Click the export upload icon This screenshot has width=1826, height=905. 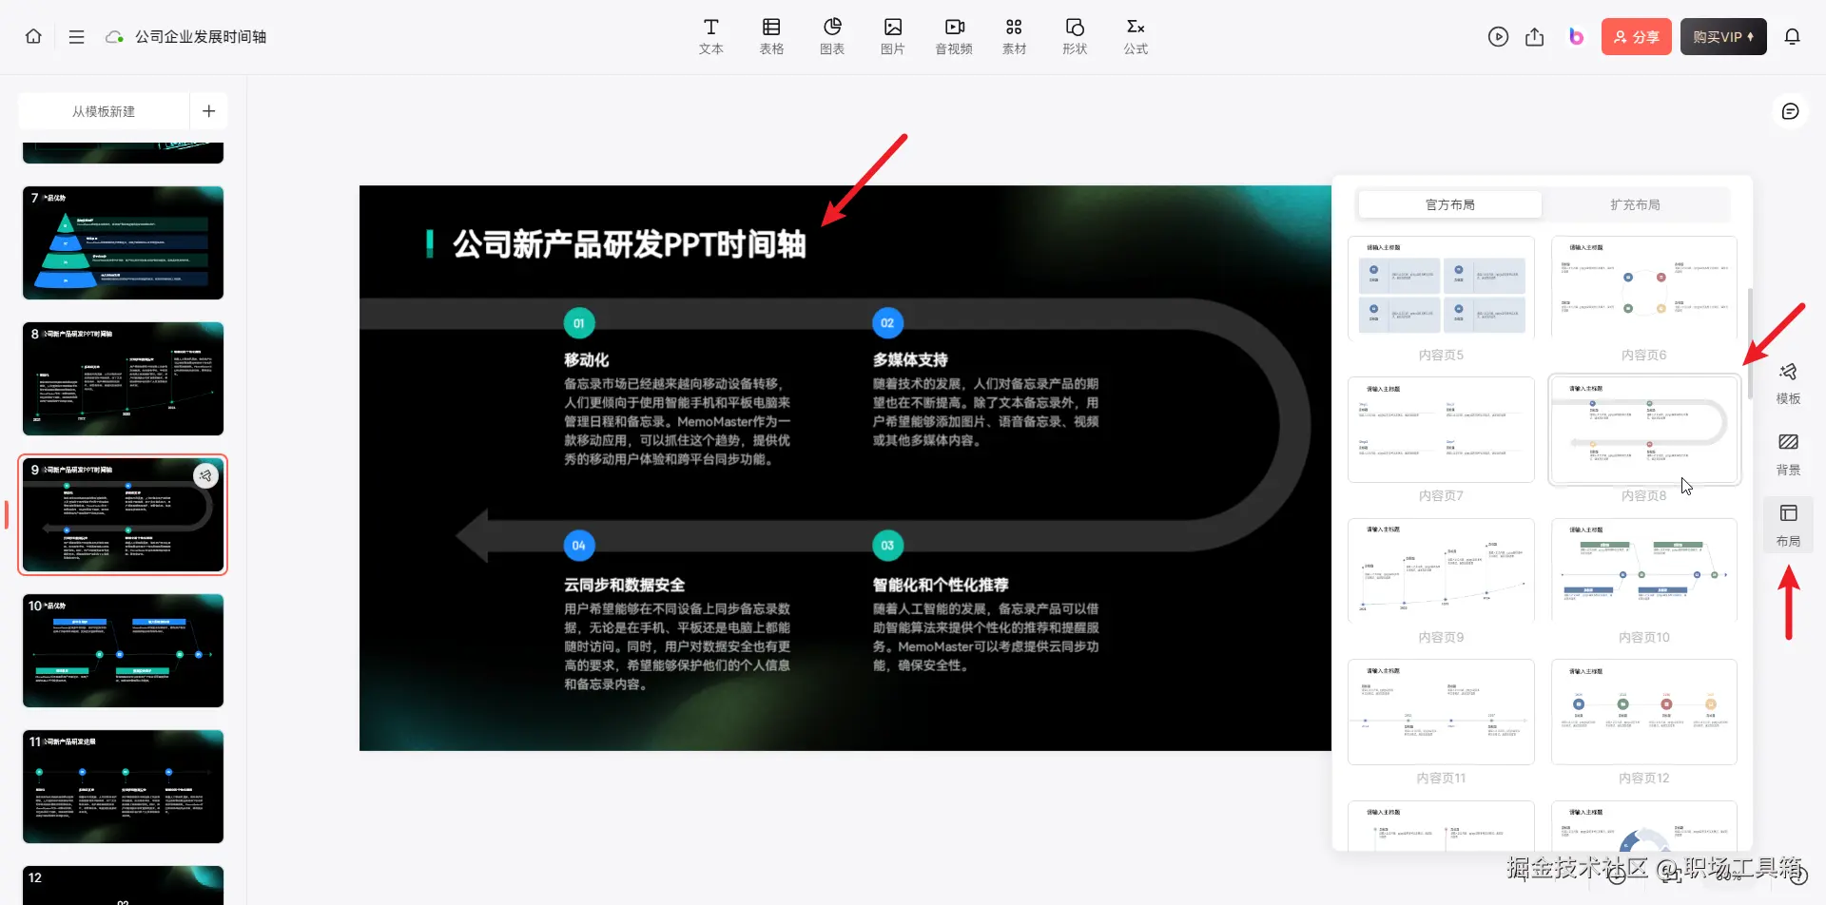pyautogui.click(x=1535, y=37)
